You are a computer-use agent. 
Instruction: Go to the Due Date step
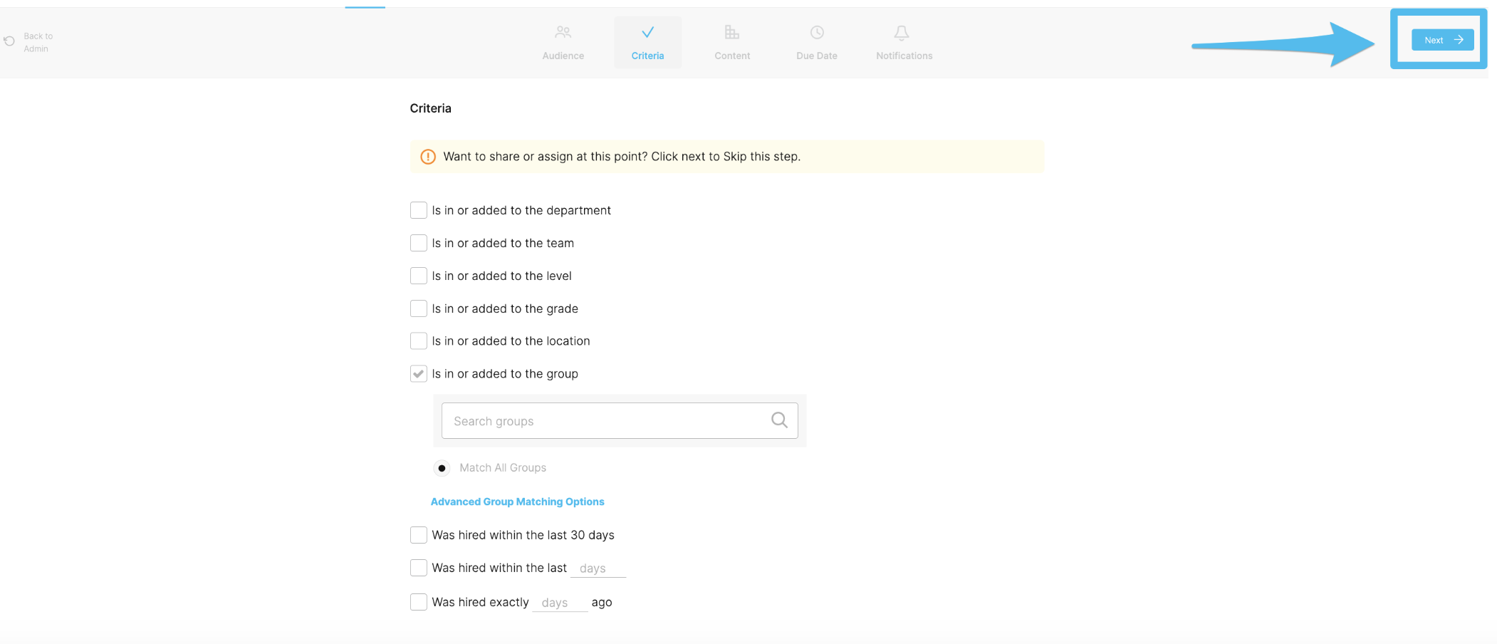(x=817, y=43)
